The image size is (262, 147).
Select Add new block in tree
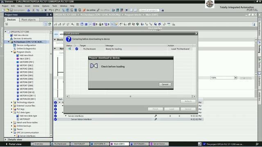tap(26, 56)
